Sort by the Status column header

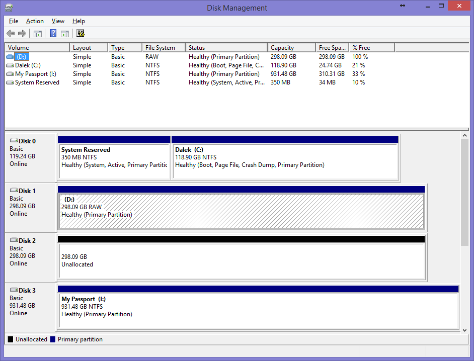226,48
